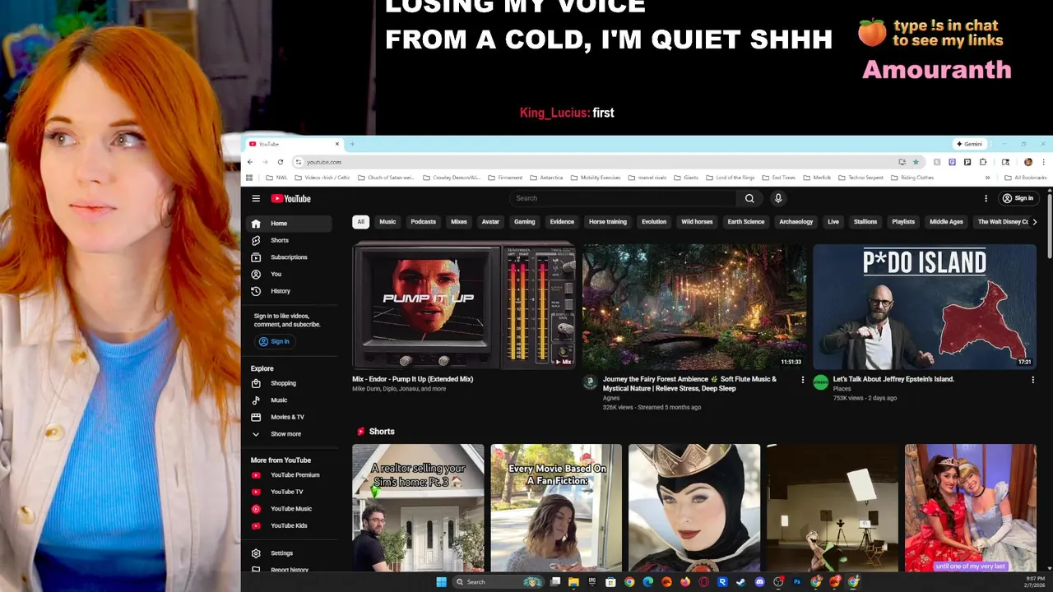
Task: Click the YouTube logo
Action: coord(290,198)
